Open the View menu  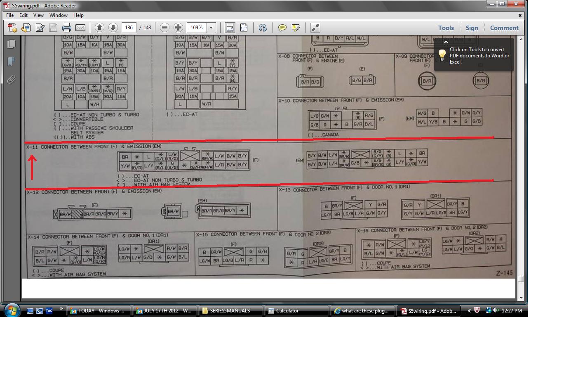pos(38,15)
